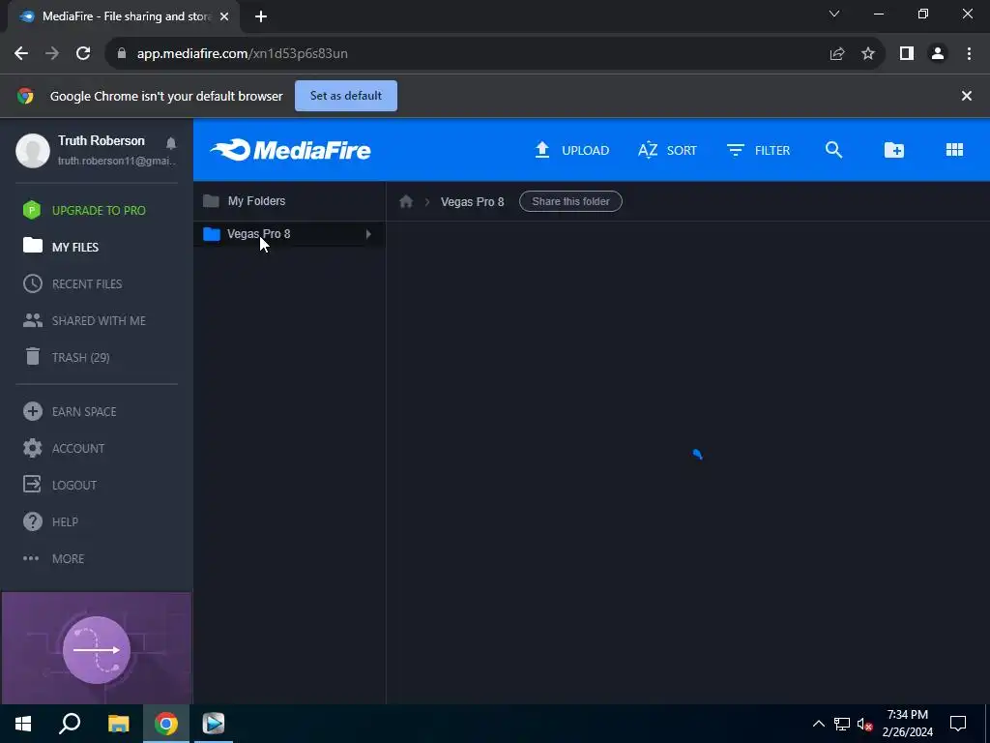
Task: Click Set as default button
Action: 346,96
